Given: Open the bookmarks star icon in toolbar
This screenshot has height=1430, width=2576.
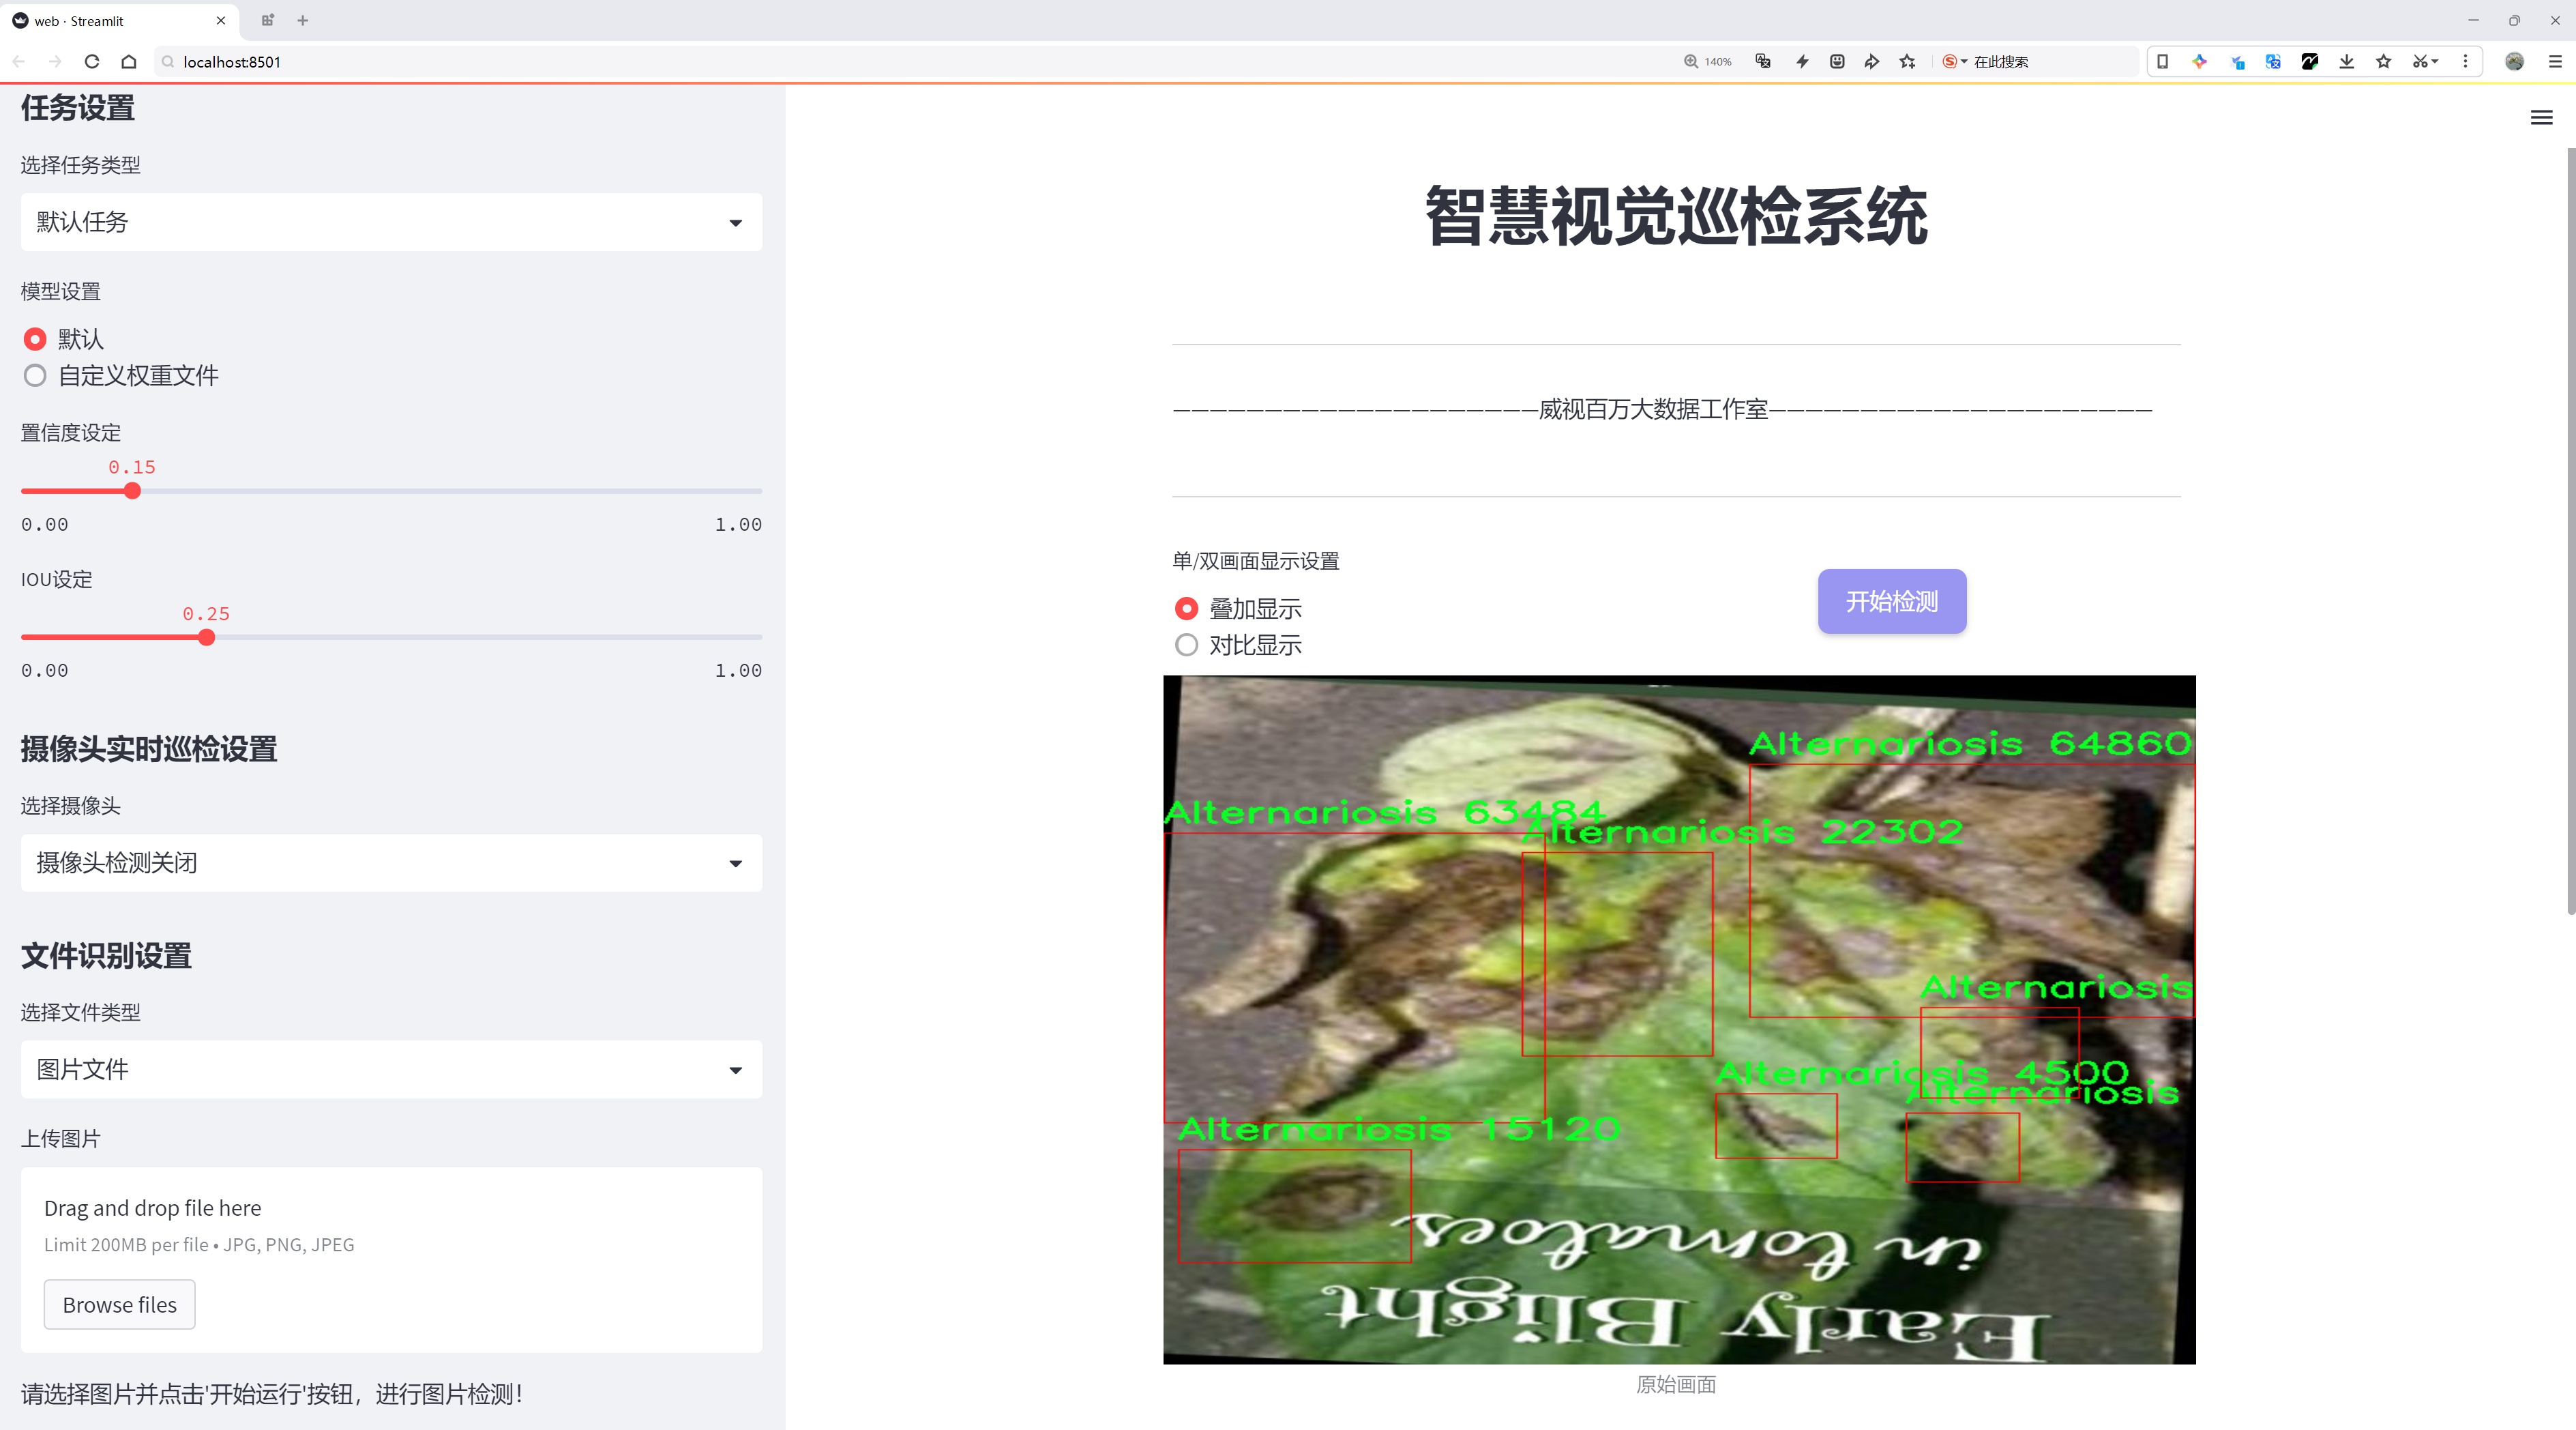Looking at the screenshot, I should [x=2384, y=62].
